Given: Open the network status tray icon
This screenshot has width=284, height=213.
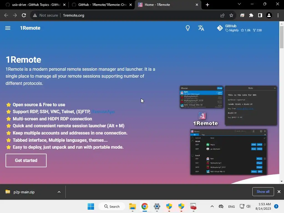Looking at the screenshot, I should pos(242,206).
